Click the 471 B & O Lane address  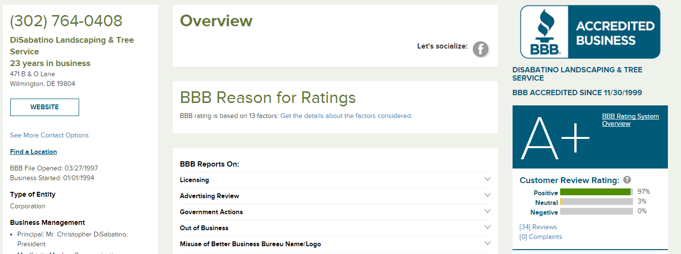tap(33, 74)
